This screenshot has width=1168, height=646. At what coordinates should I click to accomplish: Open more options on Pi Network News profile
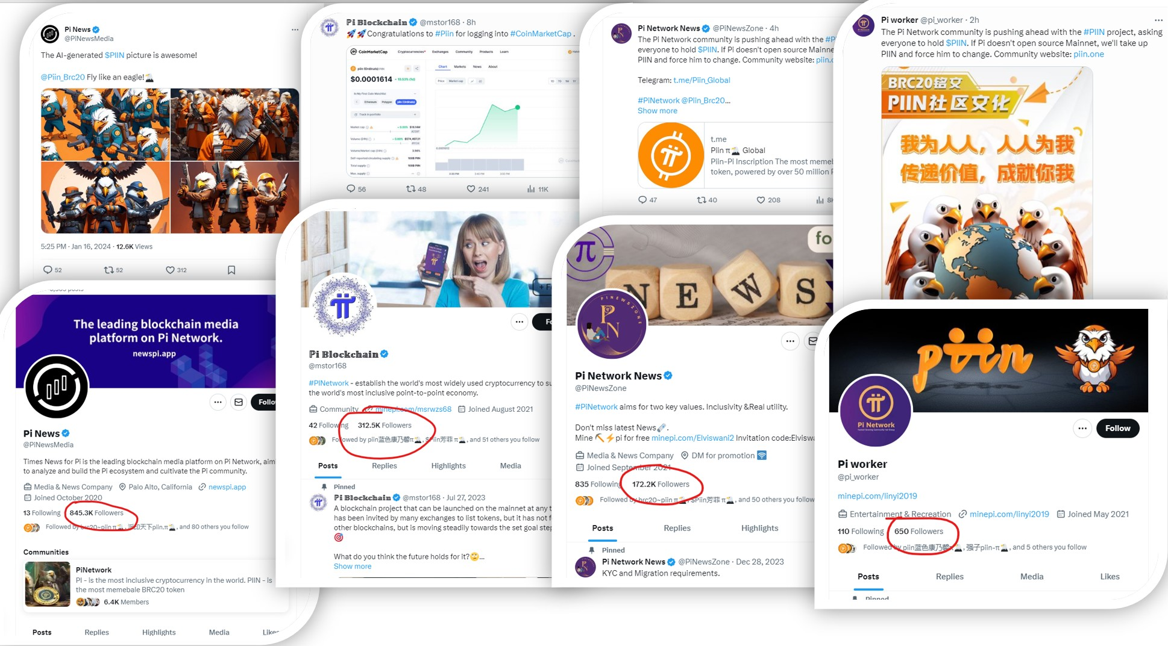(x=790, y=341)
